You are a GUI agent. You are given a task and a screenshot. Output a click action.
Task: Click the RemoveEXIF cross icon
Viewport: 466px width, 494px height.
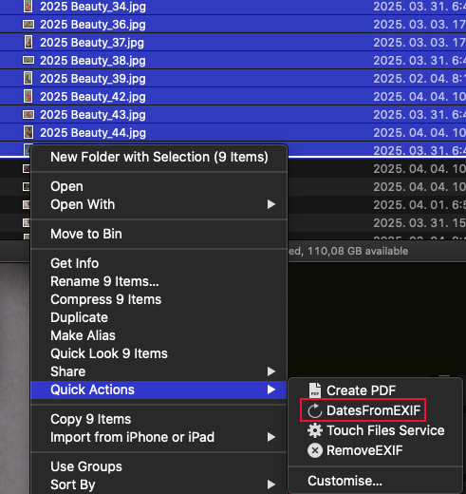pyautogui.click(x=315, y=450)
